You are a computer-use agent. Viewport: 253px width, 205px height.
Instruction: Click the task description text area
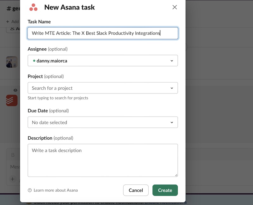[103, 160]
